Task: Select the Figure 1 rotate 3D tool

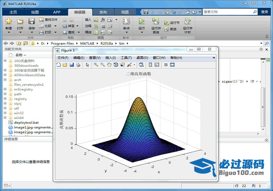Action: tap(116, 65)
